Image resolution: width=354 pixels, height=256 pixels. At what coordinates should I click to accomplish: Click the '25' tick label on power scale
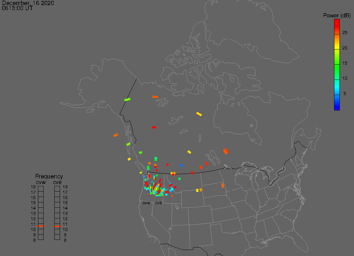click(345, 33)
